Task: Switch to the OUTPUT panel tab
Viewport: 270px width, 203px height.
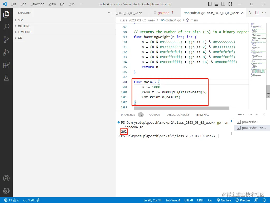Action: (155, 115)
